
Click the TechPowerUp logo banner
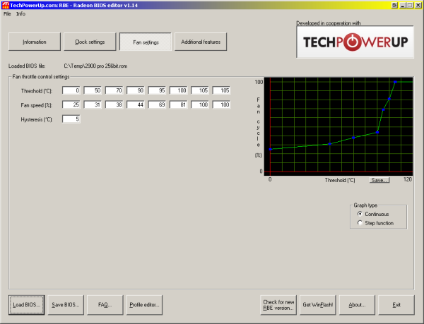coord(355,42)
